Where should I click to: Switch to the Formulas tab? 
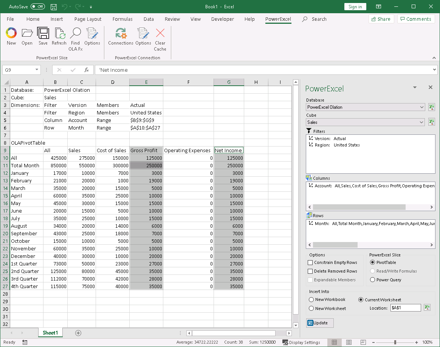[x=122, y=19]
